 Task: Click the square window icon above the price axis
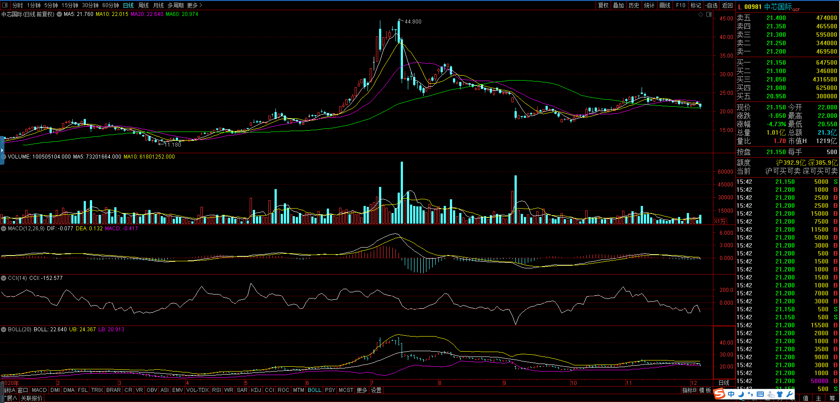[x=709, y=15]
